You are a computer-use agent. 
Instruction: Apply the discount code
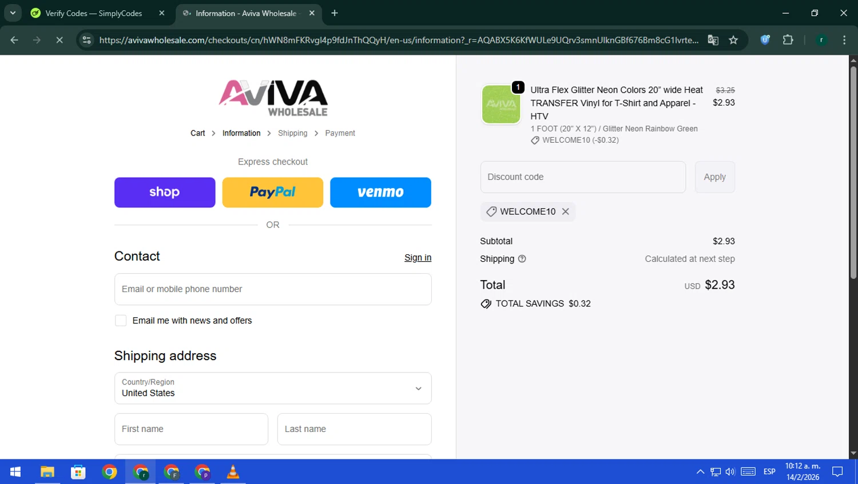715,177
